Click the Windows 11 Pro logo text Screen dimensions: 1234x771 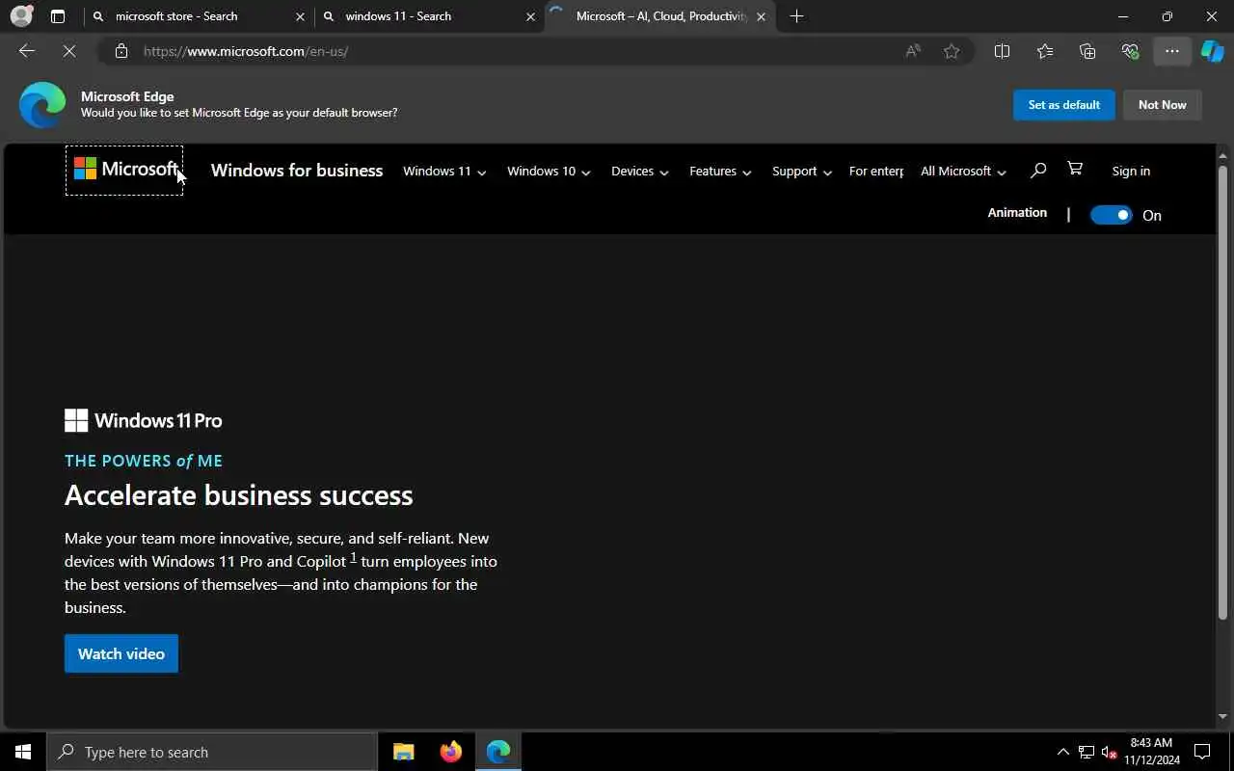pos(144,420)
